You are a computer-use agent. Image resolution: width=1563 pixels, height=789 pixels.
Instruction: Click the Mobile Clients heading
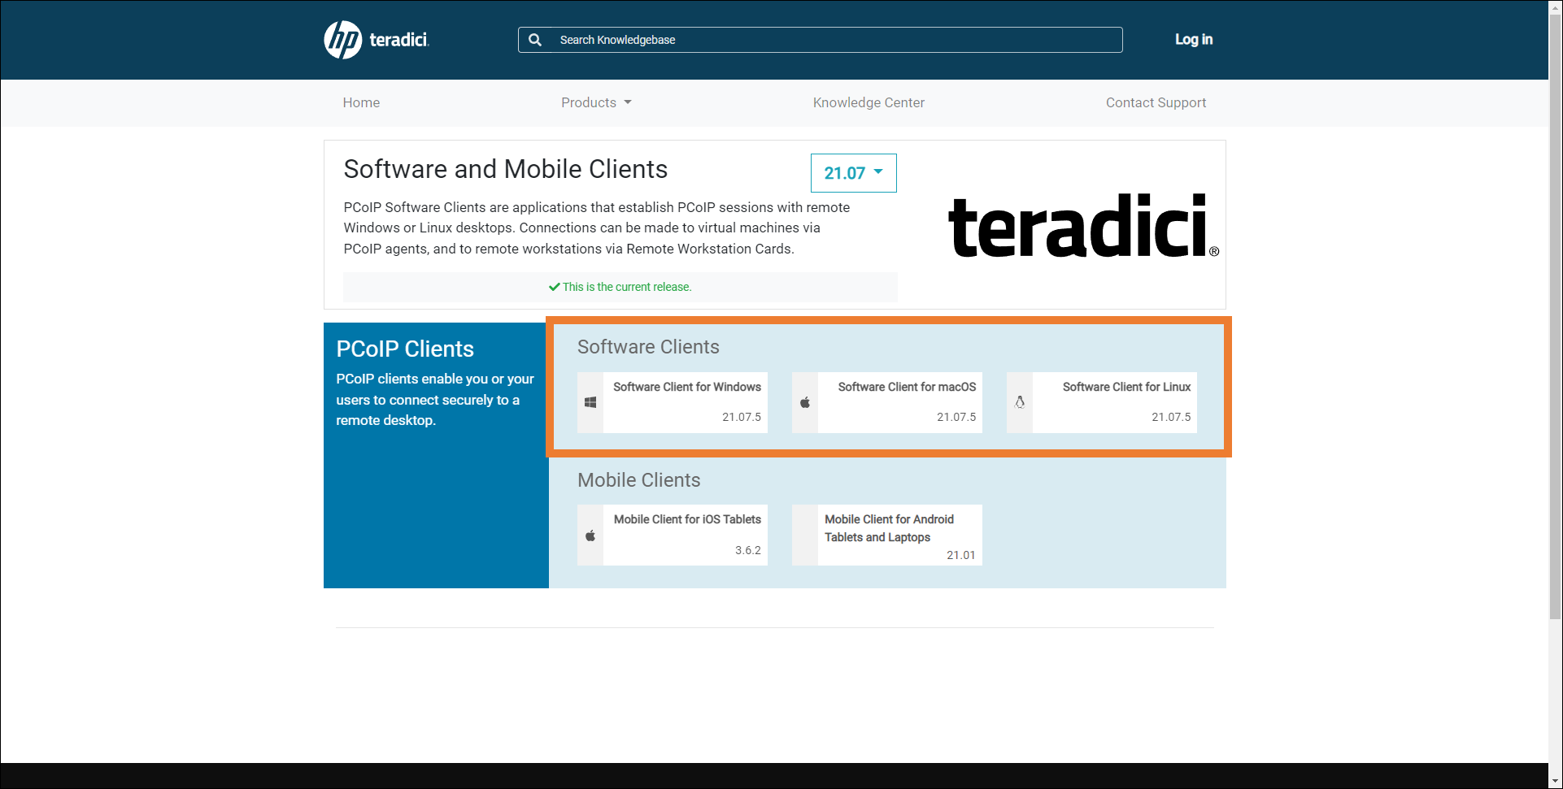click(x=638, y=480)
